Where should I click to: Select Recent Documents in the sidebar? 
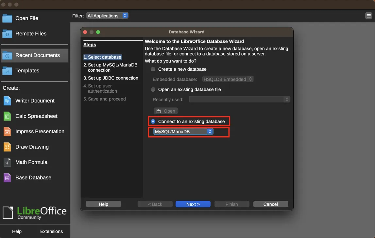click(34, 55)
